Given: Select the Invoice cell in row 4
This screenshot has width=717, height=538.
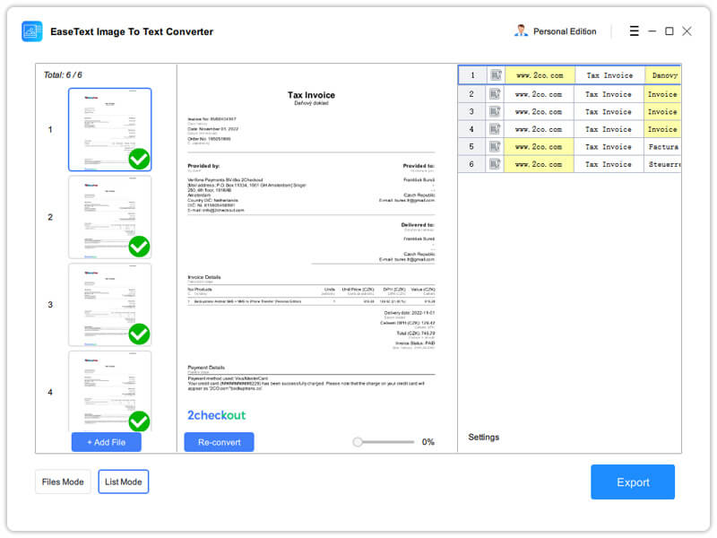Looking at the screenshot, I should [662, 129].
